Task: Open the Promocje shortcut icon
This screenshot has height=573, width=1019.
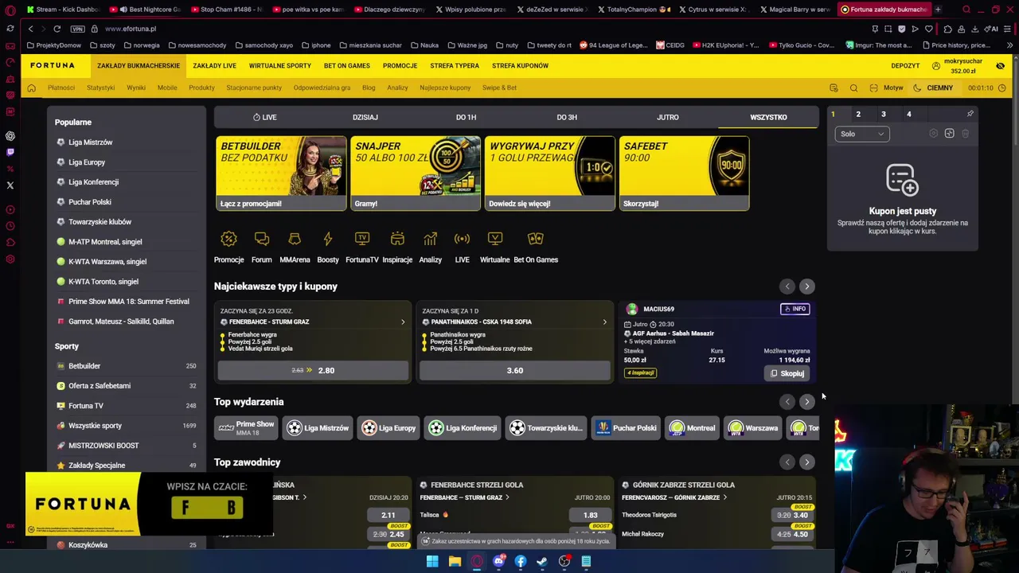Action: [228, 239]
